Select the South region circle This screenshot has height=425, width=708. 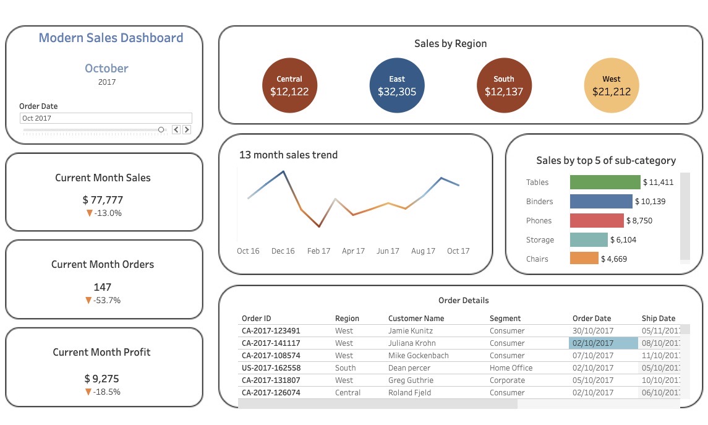point(504,86)
